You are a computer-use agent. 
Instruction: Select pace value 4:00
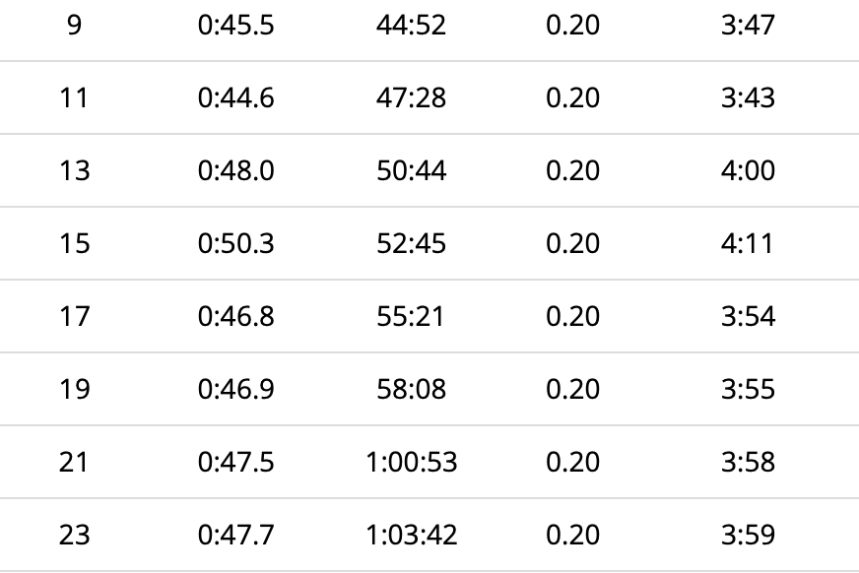pos(748,170)
